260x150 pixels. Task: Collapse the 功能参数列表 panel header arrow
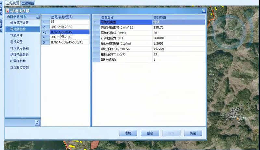pos(38,17)
